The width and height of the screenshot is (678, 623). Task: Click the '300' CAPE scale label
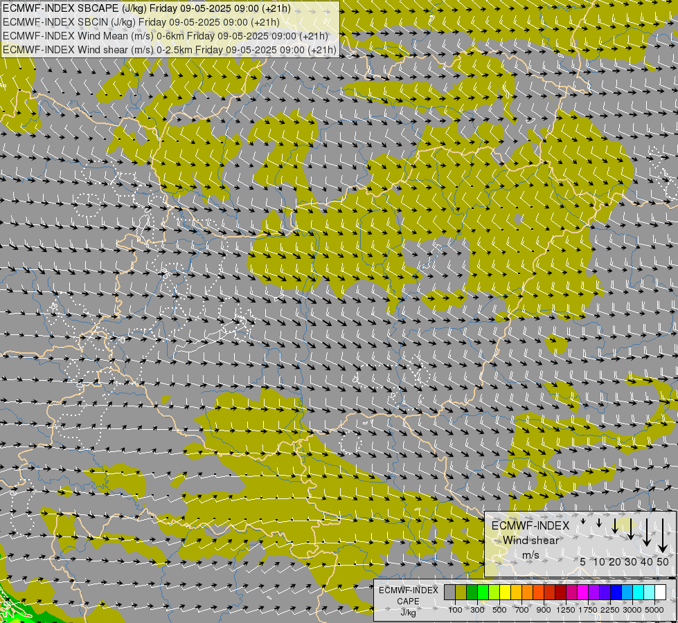(x=477, y=610)
